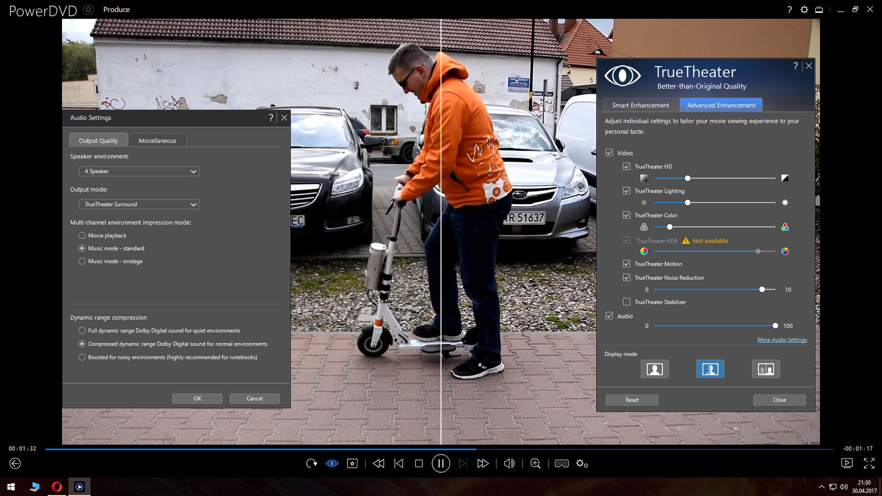The width and height of the screenshot is (882, 496).
Task: Go to previous chapter icon
Action: point(398,463)
